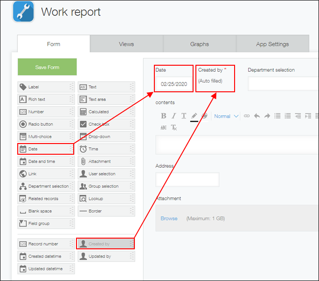Select the Check box field item
The width and height of the screenshot is (319, 281).
click(x=106, y=124)
